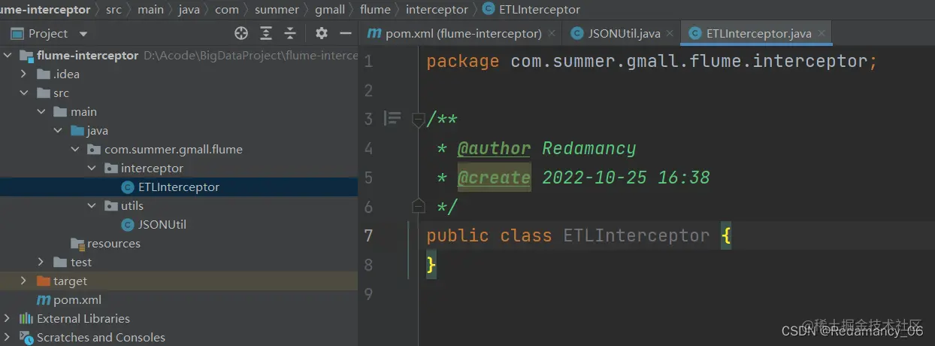
Task: Expand the .idea folder
Action: coord(24,74)
